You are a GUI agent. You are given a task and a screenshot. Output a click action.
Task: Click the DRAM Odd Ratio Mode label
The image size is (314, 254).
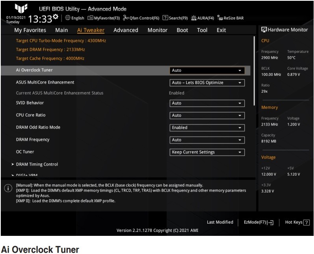tap(38, 127)
